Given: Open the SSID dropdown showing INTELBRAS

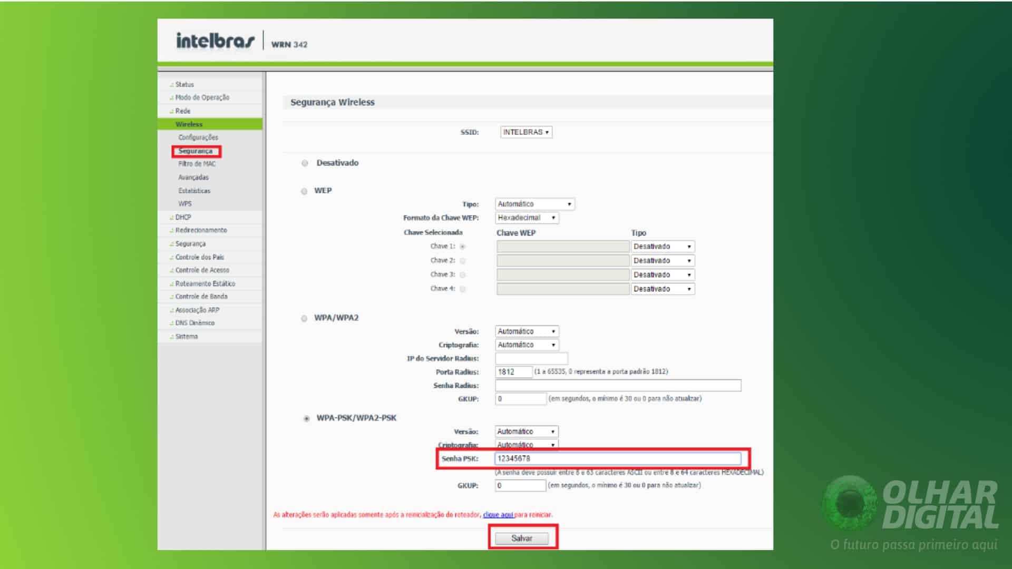Looking at the screenshot, I should pyautogui.click(x=526, y=132).
